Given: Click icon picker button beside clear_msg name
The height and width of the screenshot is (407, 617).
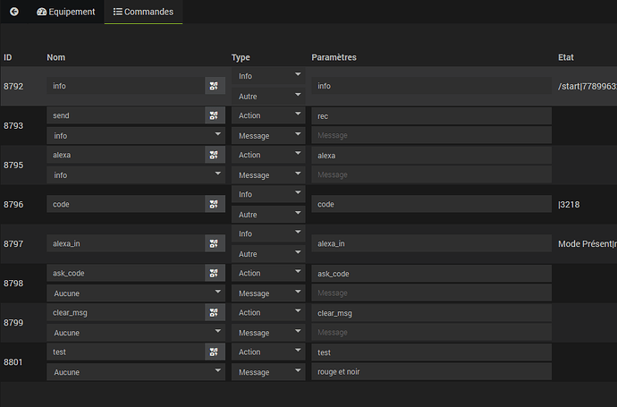Looking at the screenshot, I should point(214,312).
